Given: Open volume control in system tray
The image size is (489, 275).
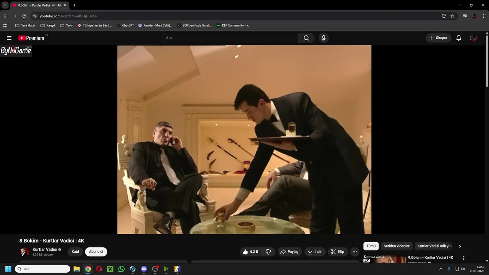Looking at the screenshot, I should pos(463,269).
